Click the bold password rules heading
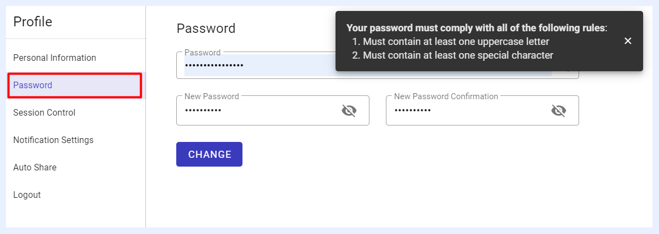The image size is (659, 234). tap(477, 27)
